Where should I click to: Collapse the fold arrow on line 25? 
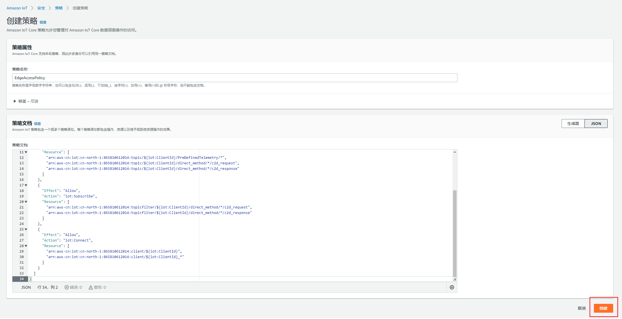click(x=26, y=229)
